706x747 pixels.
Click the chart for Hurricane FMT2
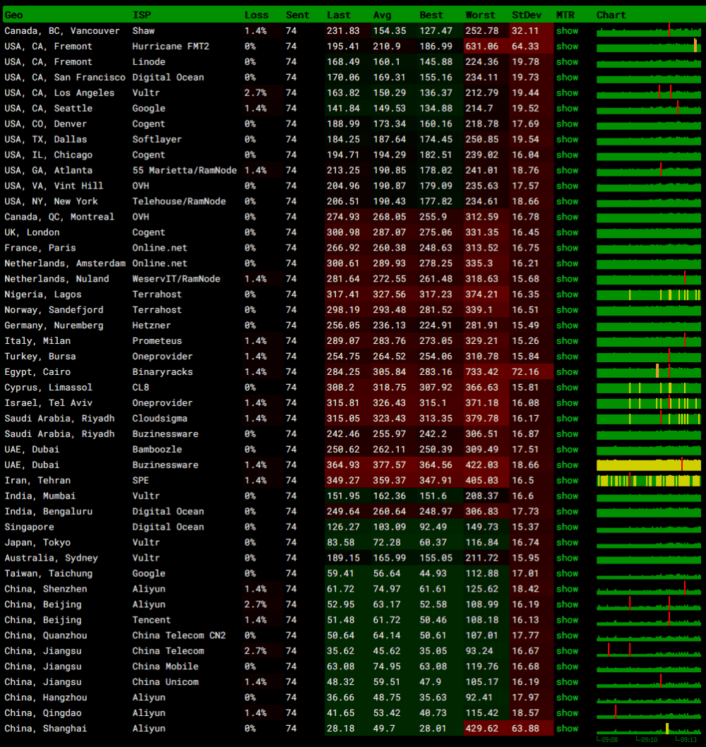(x=648, y=46)
